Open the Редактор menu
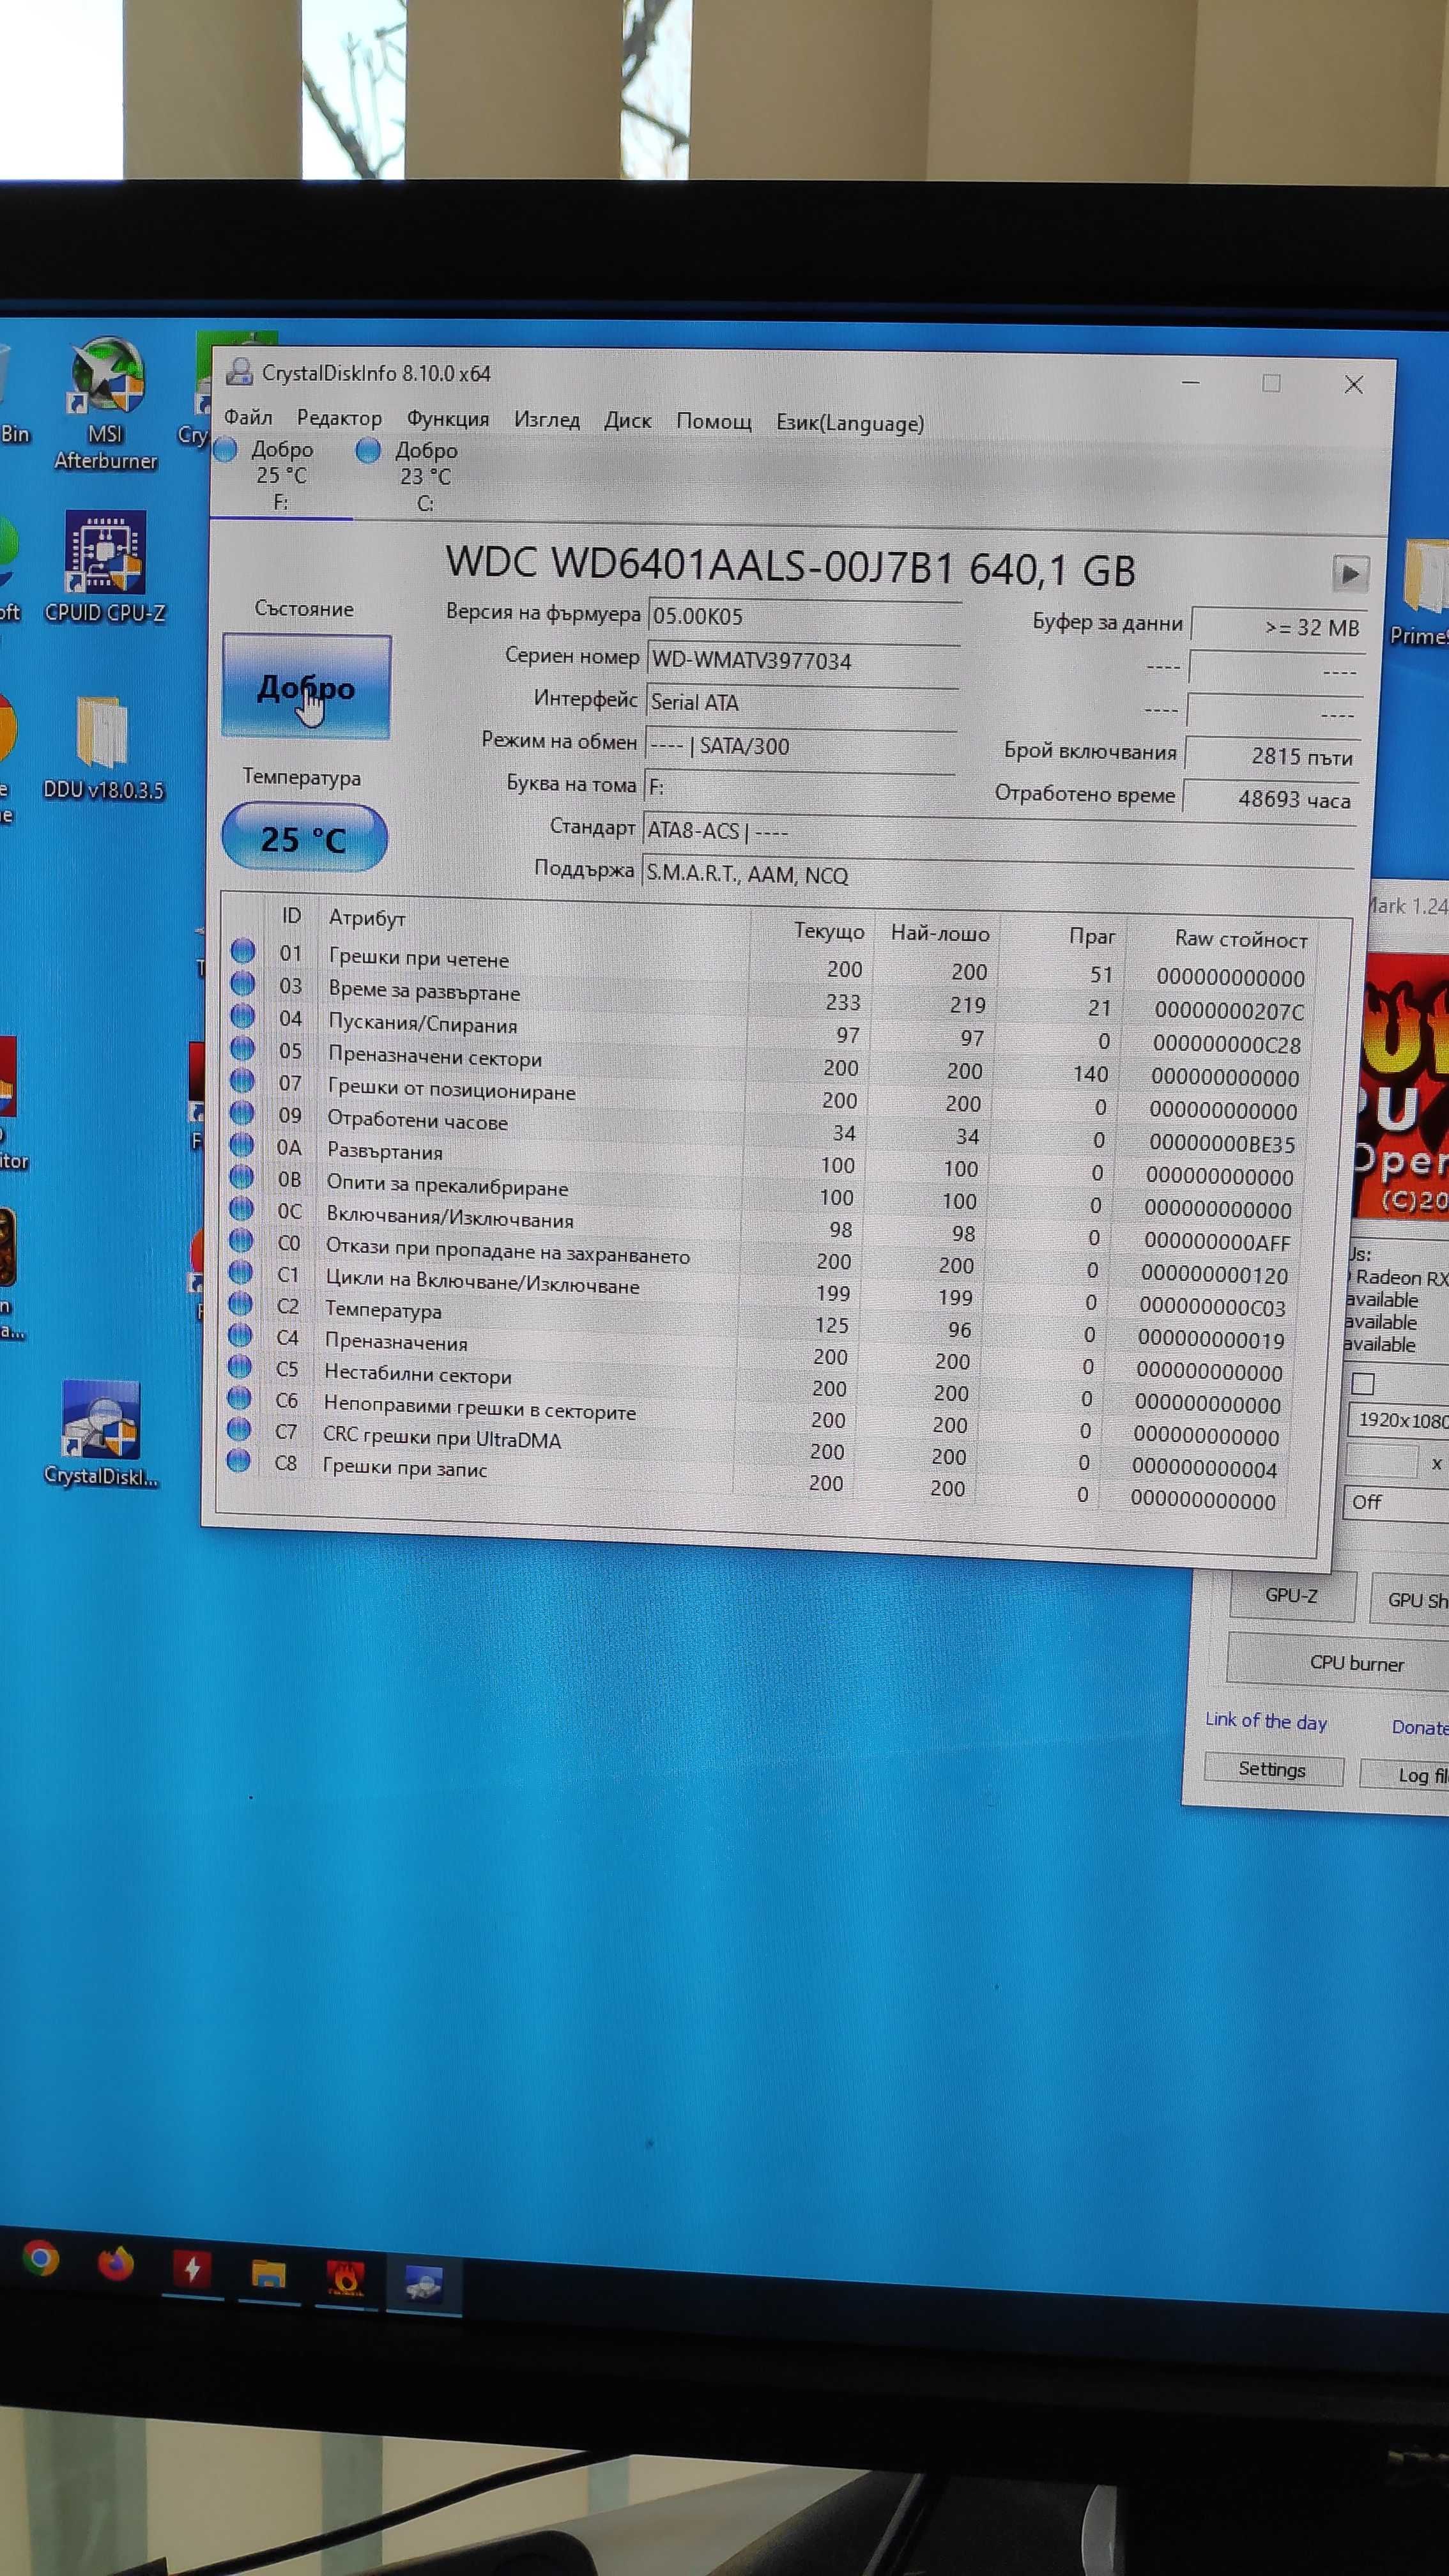 pos(339,418)
